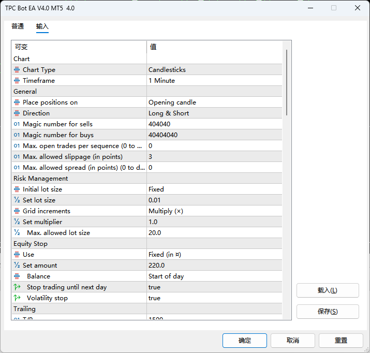Screen dimensions: 370x353
Task: Click the boolean icon beside Volatility stop
Action: 17,298
